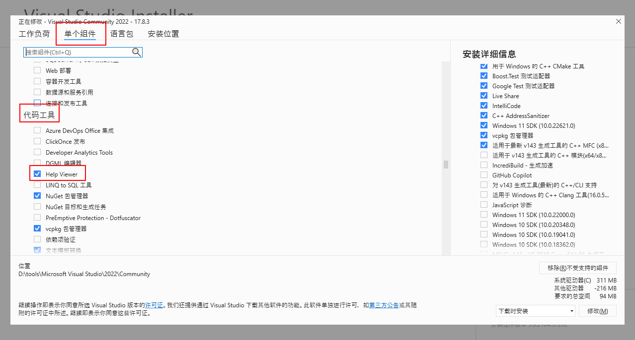The width and height of the screenshot is (635, 340).
Task: Uncheck vcpkg 包管理器 in install details
Action: pyautogui.click(x=484, y=135)
